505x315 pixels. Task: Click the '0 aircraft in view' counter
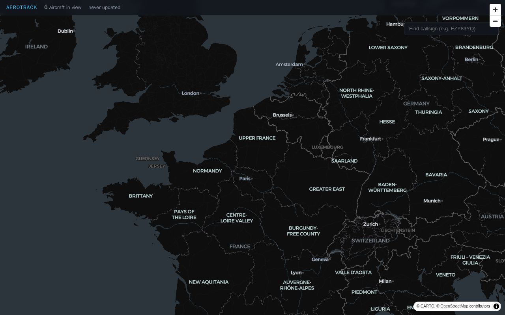[63, 7]
